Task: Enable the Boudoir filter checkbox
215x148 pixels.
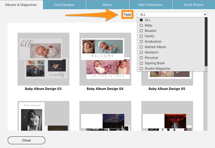Action: (141, 31)
